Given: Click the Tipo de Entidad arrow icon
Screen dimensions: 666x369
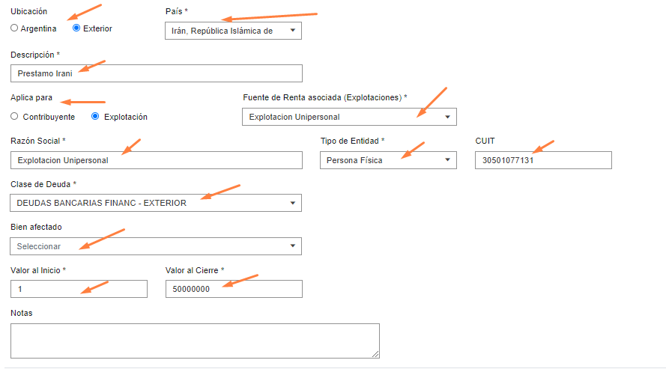Looking at the screenshot, I should (x=447, y=160).
